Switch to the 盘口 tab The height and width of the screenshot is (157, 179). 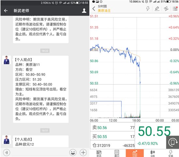coord(117,153)
